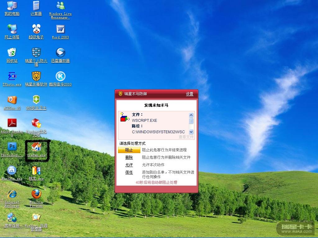Click the Internet Explorer icon
The image size is (318, 238).
tap(12, 198)
